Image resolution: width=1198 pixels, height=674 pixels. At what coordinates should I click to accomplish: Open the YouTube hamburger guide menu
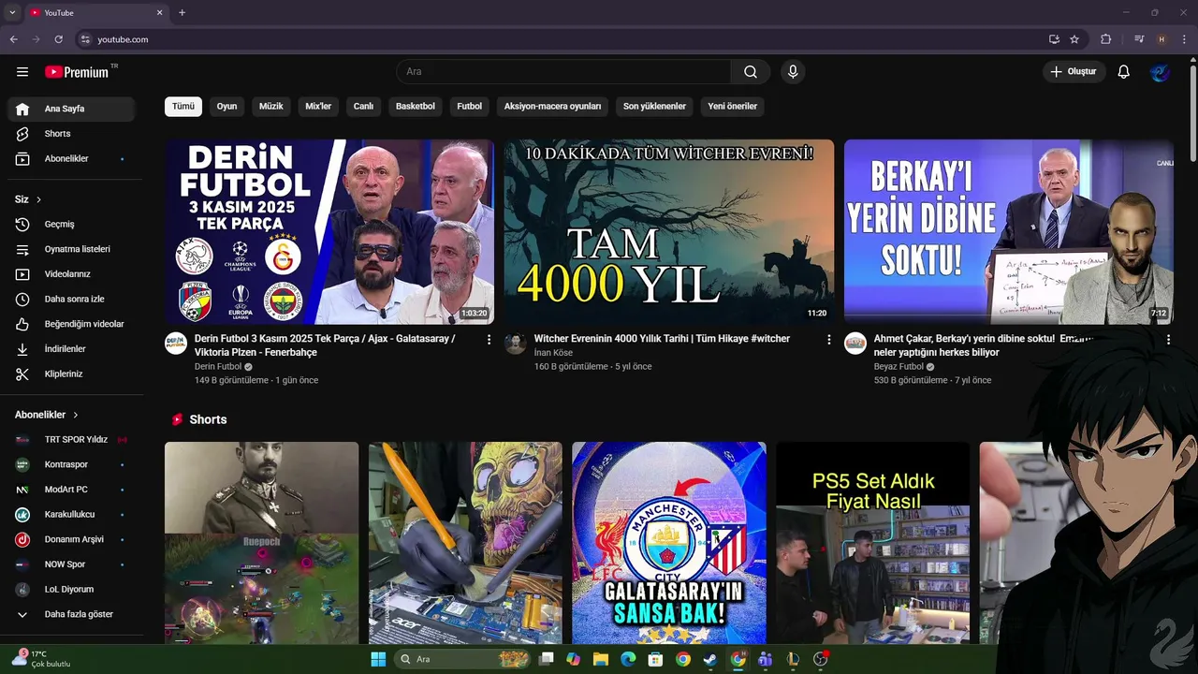(22, 72)
